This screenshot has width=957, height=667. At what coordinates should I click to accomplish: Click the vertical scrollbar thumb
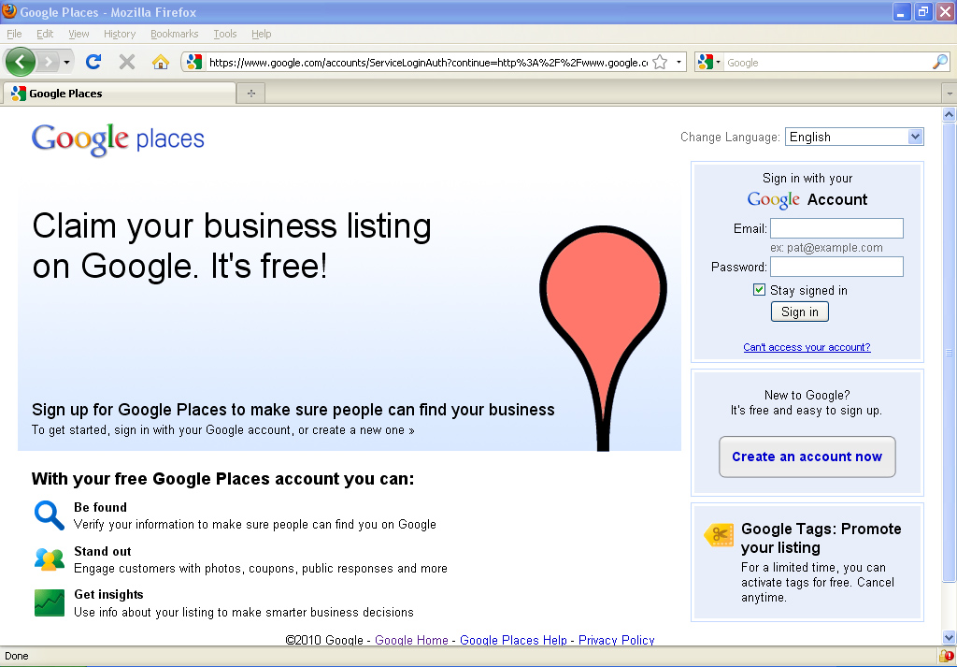point(950,353)
